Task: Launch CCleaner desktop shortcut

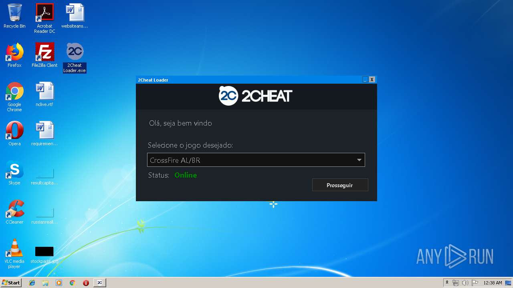Action: tap(14, 212)
